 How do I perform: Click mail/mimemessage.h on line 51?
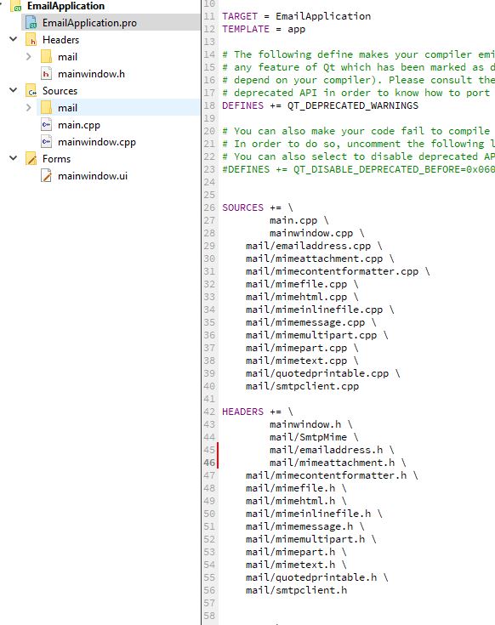(x=299, y=526)
